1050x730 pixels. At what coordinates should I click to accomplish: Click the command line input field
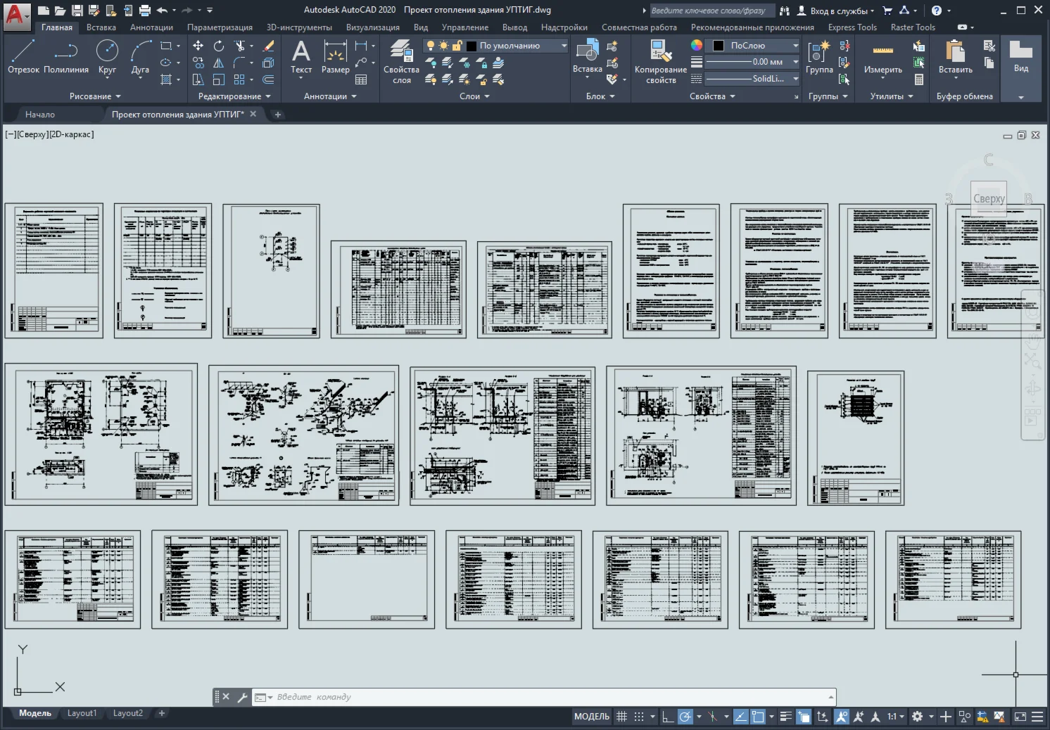543,697
